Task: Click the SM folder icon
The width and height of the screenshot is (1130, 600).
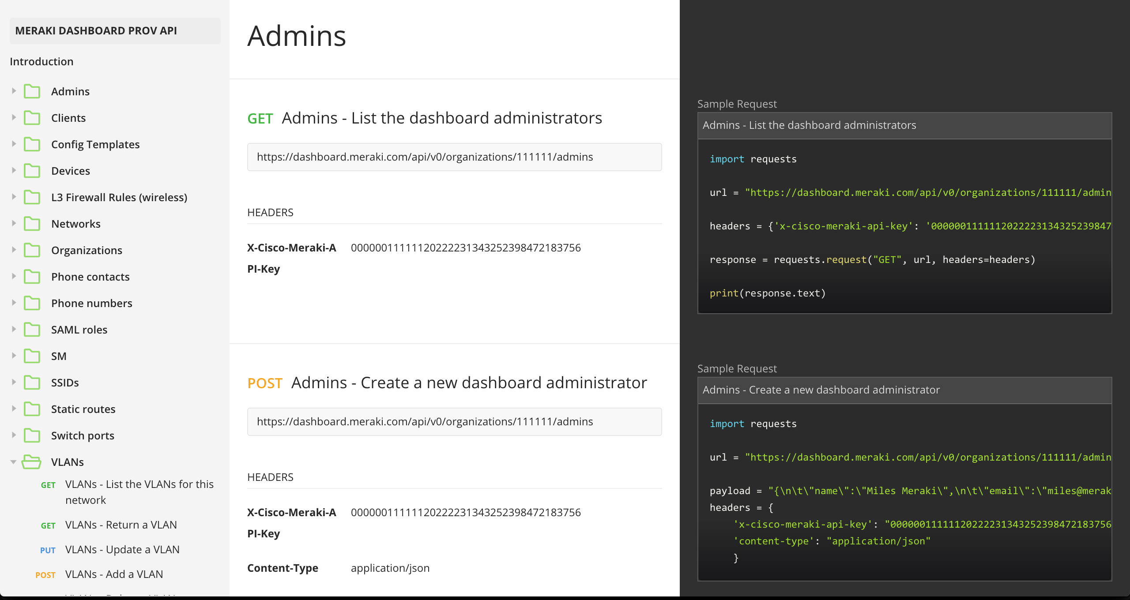Action: tap(32, 356)
